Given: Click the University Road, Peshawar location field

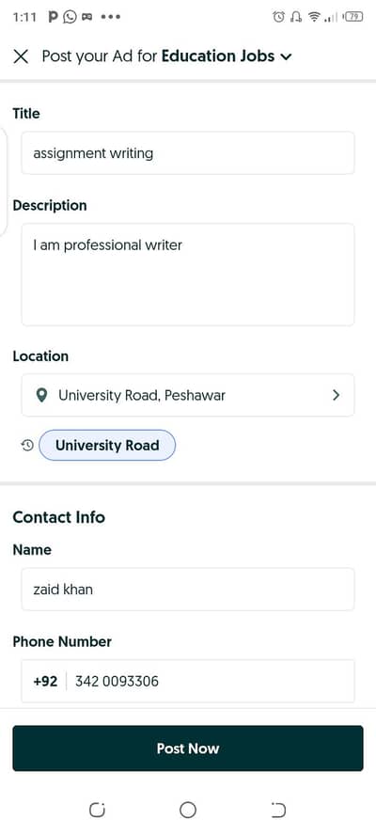Looking at the screenshot, I should (x=187, y=395).
